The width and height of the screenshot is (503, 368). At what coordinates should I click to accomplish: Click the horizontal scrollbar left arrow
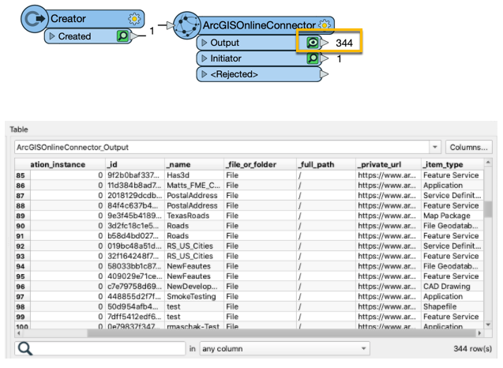[19, 333]
